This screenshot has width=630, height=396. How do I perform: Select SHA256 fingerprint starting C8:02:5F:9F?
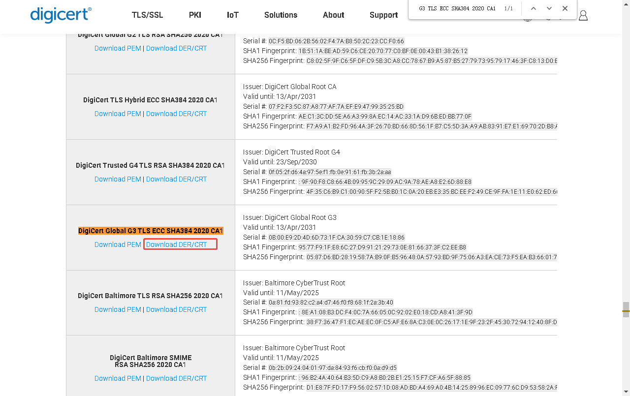[x=432, y=61]
